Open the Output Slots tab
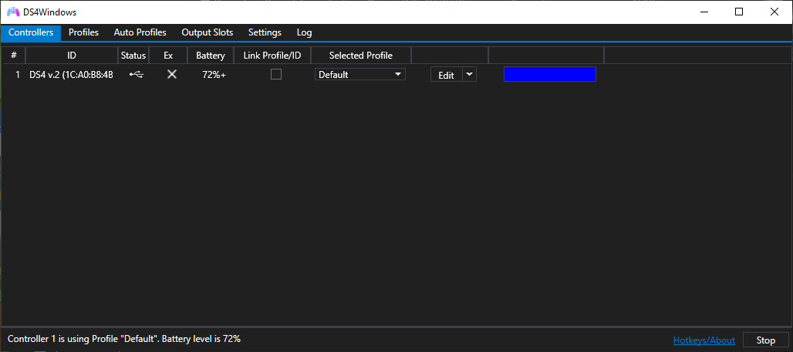793x352 pixels. 208,32
